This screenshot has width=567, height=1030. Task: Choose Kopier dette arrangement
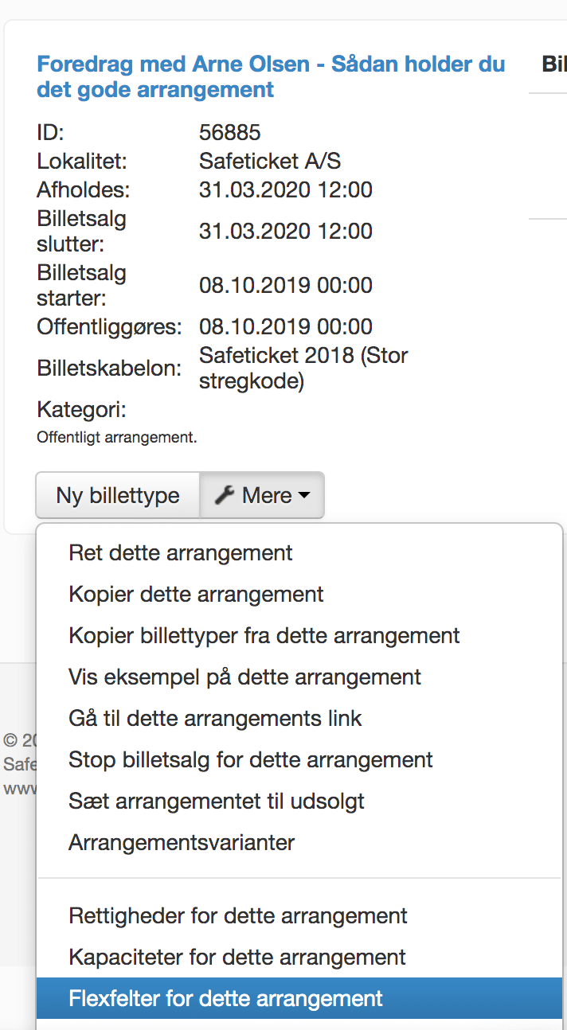click(x=196, y=594)
